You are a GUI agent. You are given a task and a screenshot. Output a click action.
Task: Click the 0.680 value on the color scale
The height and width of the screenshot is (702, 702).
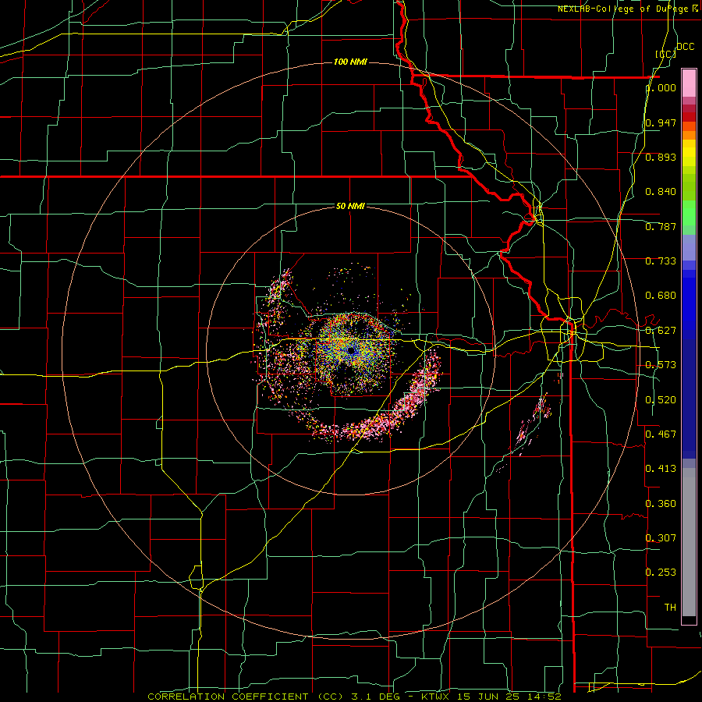tap(661, 296)
